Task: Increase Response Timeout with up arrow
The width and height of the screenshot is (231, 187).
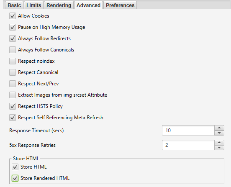Action: [x=219, y=128]
